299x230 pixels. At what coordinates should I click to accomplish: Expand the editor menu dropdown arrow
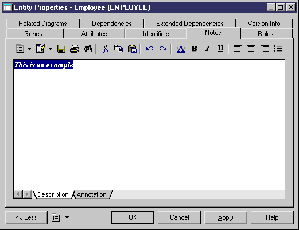(x=29, y=49)
